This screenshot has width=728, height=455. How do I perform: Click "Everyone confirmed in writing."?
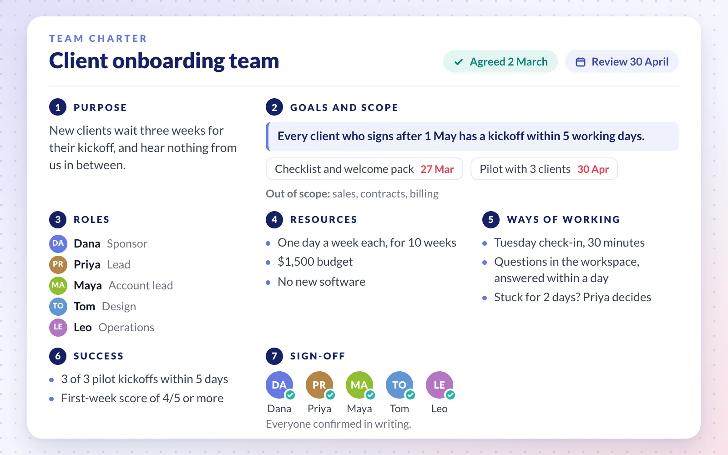[x=339, y=424]
